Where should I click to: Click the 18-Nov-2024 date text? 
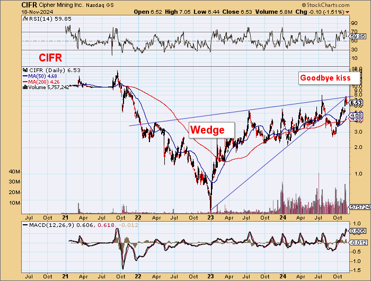click(38, 12)
